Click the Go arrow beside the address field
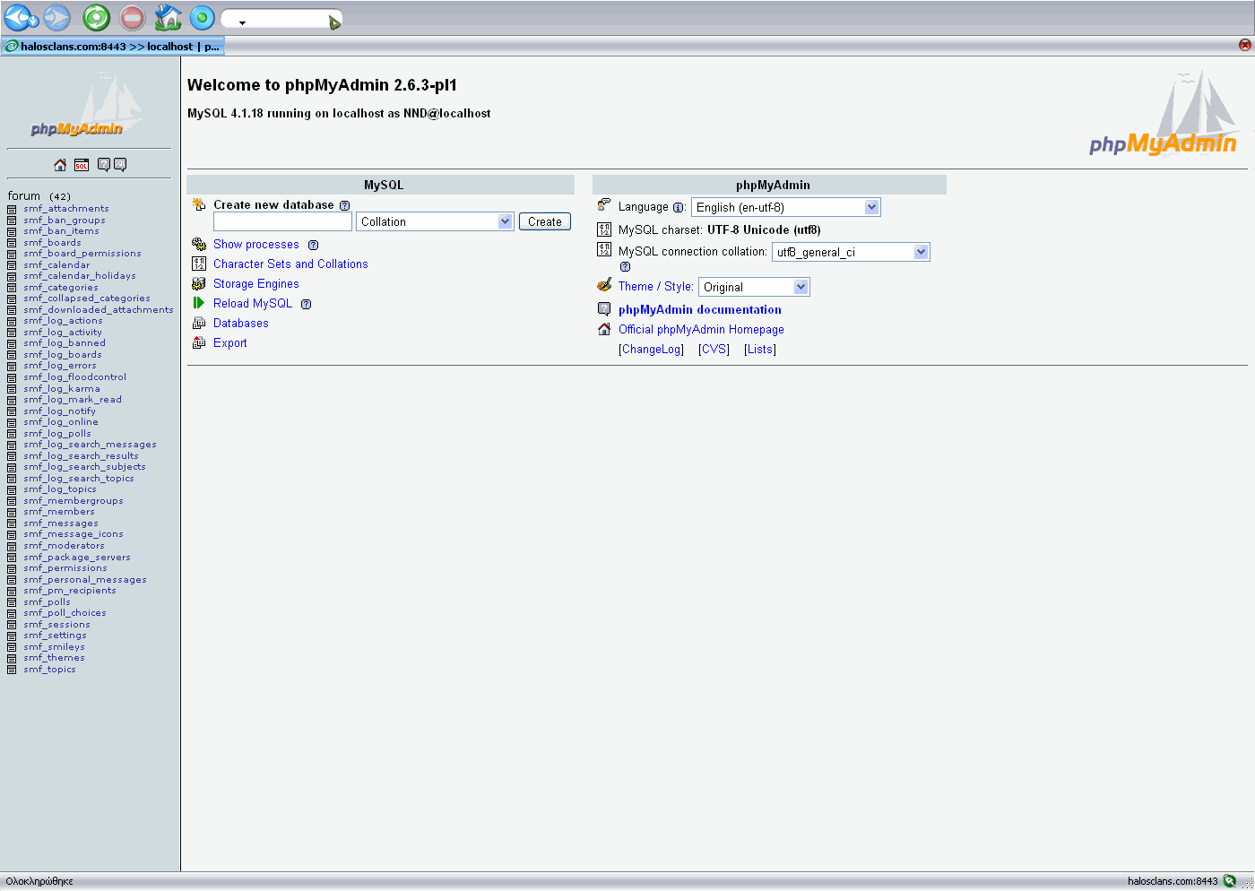The width and height of the screenshot is (1255, 891). 334,22
